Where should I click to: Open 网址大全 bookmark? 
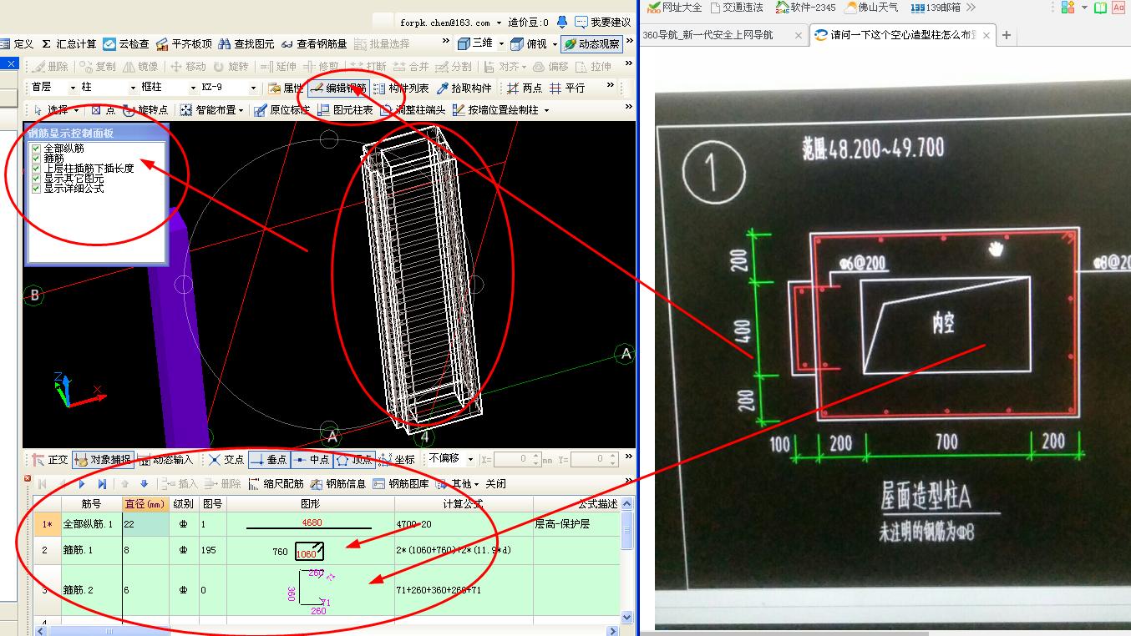click(675, 8)
